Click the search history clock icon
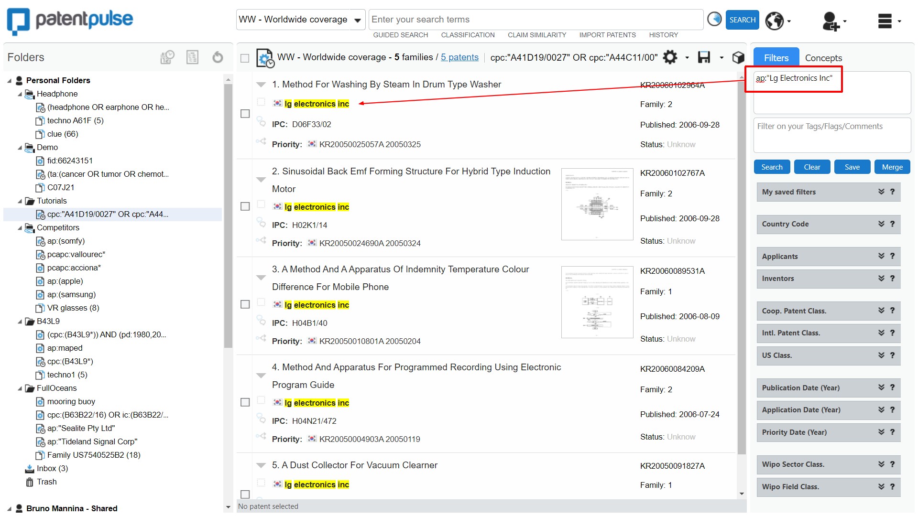The width and height of the screenshot is (918, 516). (x=714, y=20)
